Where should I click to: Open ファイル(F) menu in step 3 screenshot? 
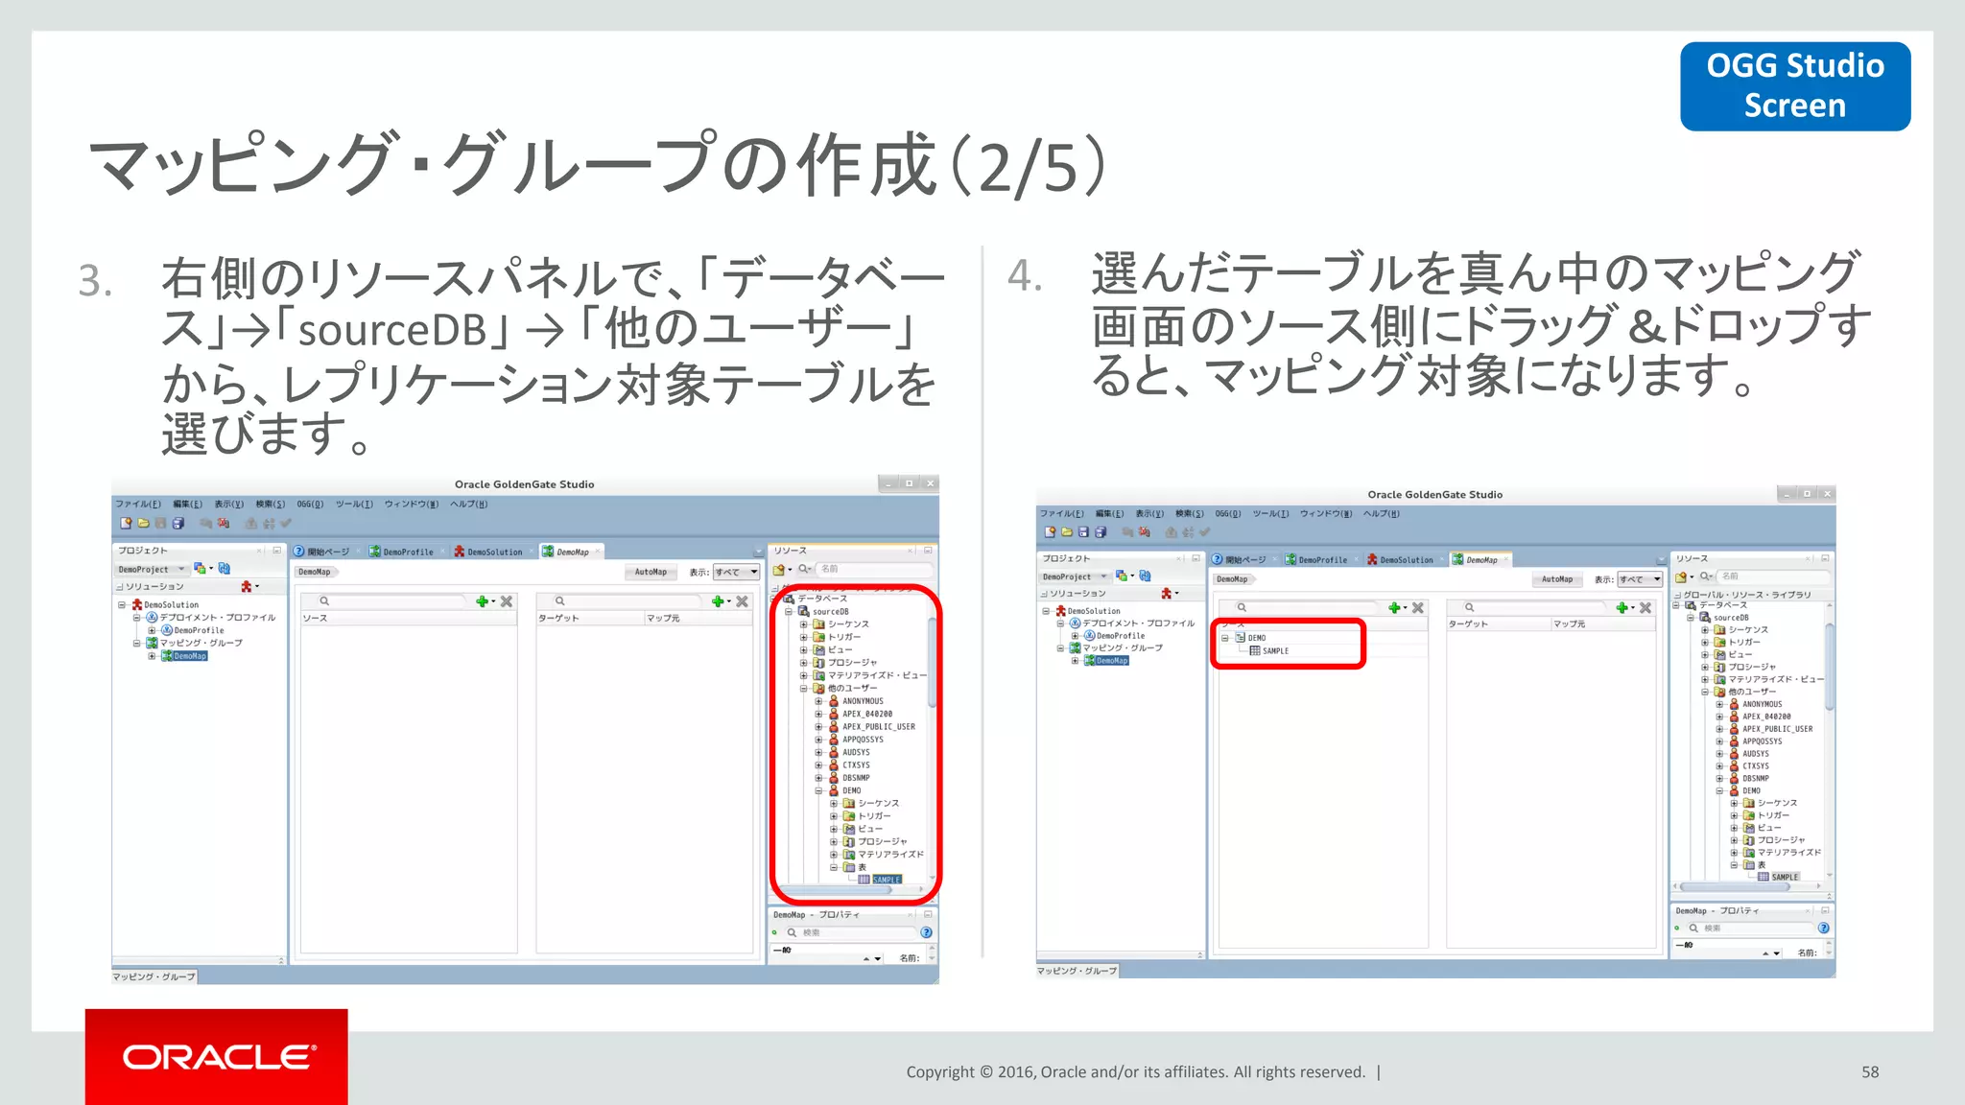pyautogui.click(x=138, y=504)
